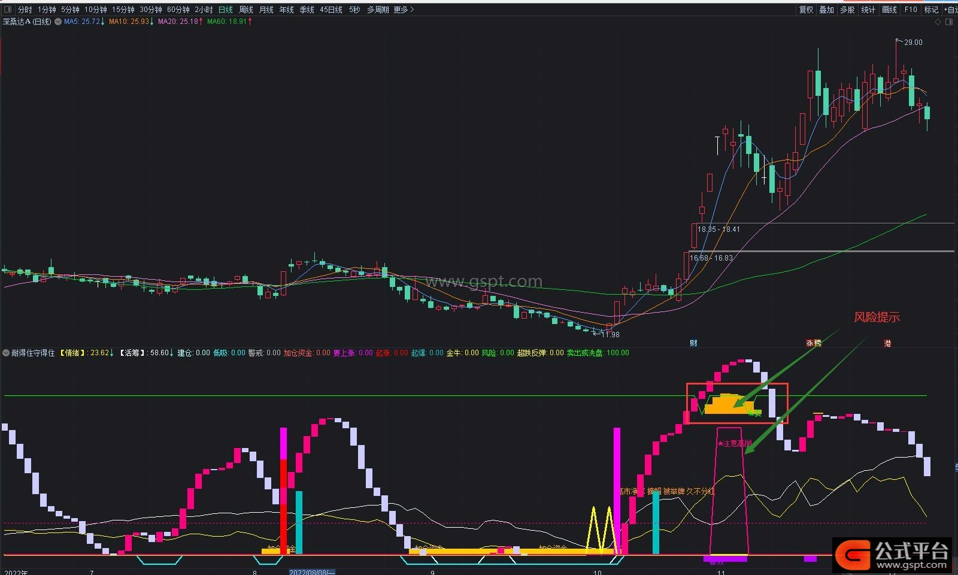This screenshot has height=575, width=958.
Task: Expand the main chart indicator dropdown next to 深桑达A
Action: pos(58,22)
